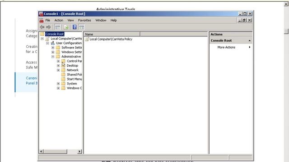Toggle Show/Hide Console Tree toolbar icon
This screenshot has height=162, width=289.
click(57, 27)
